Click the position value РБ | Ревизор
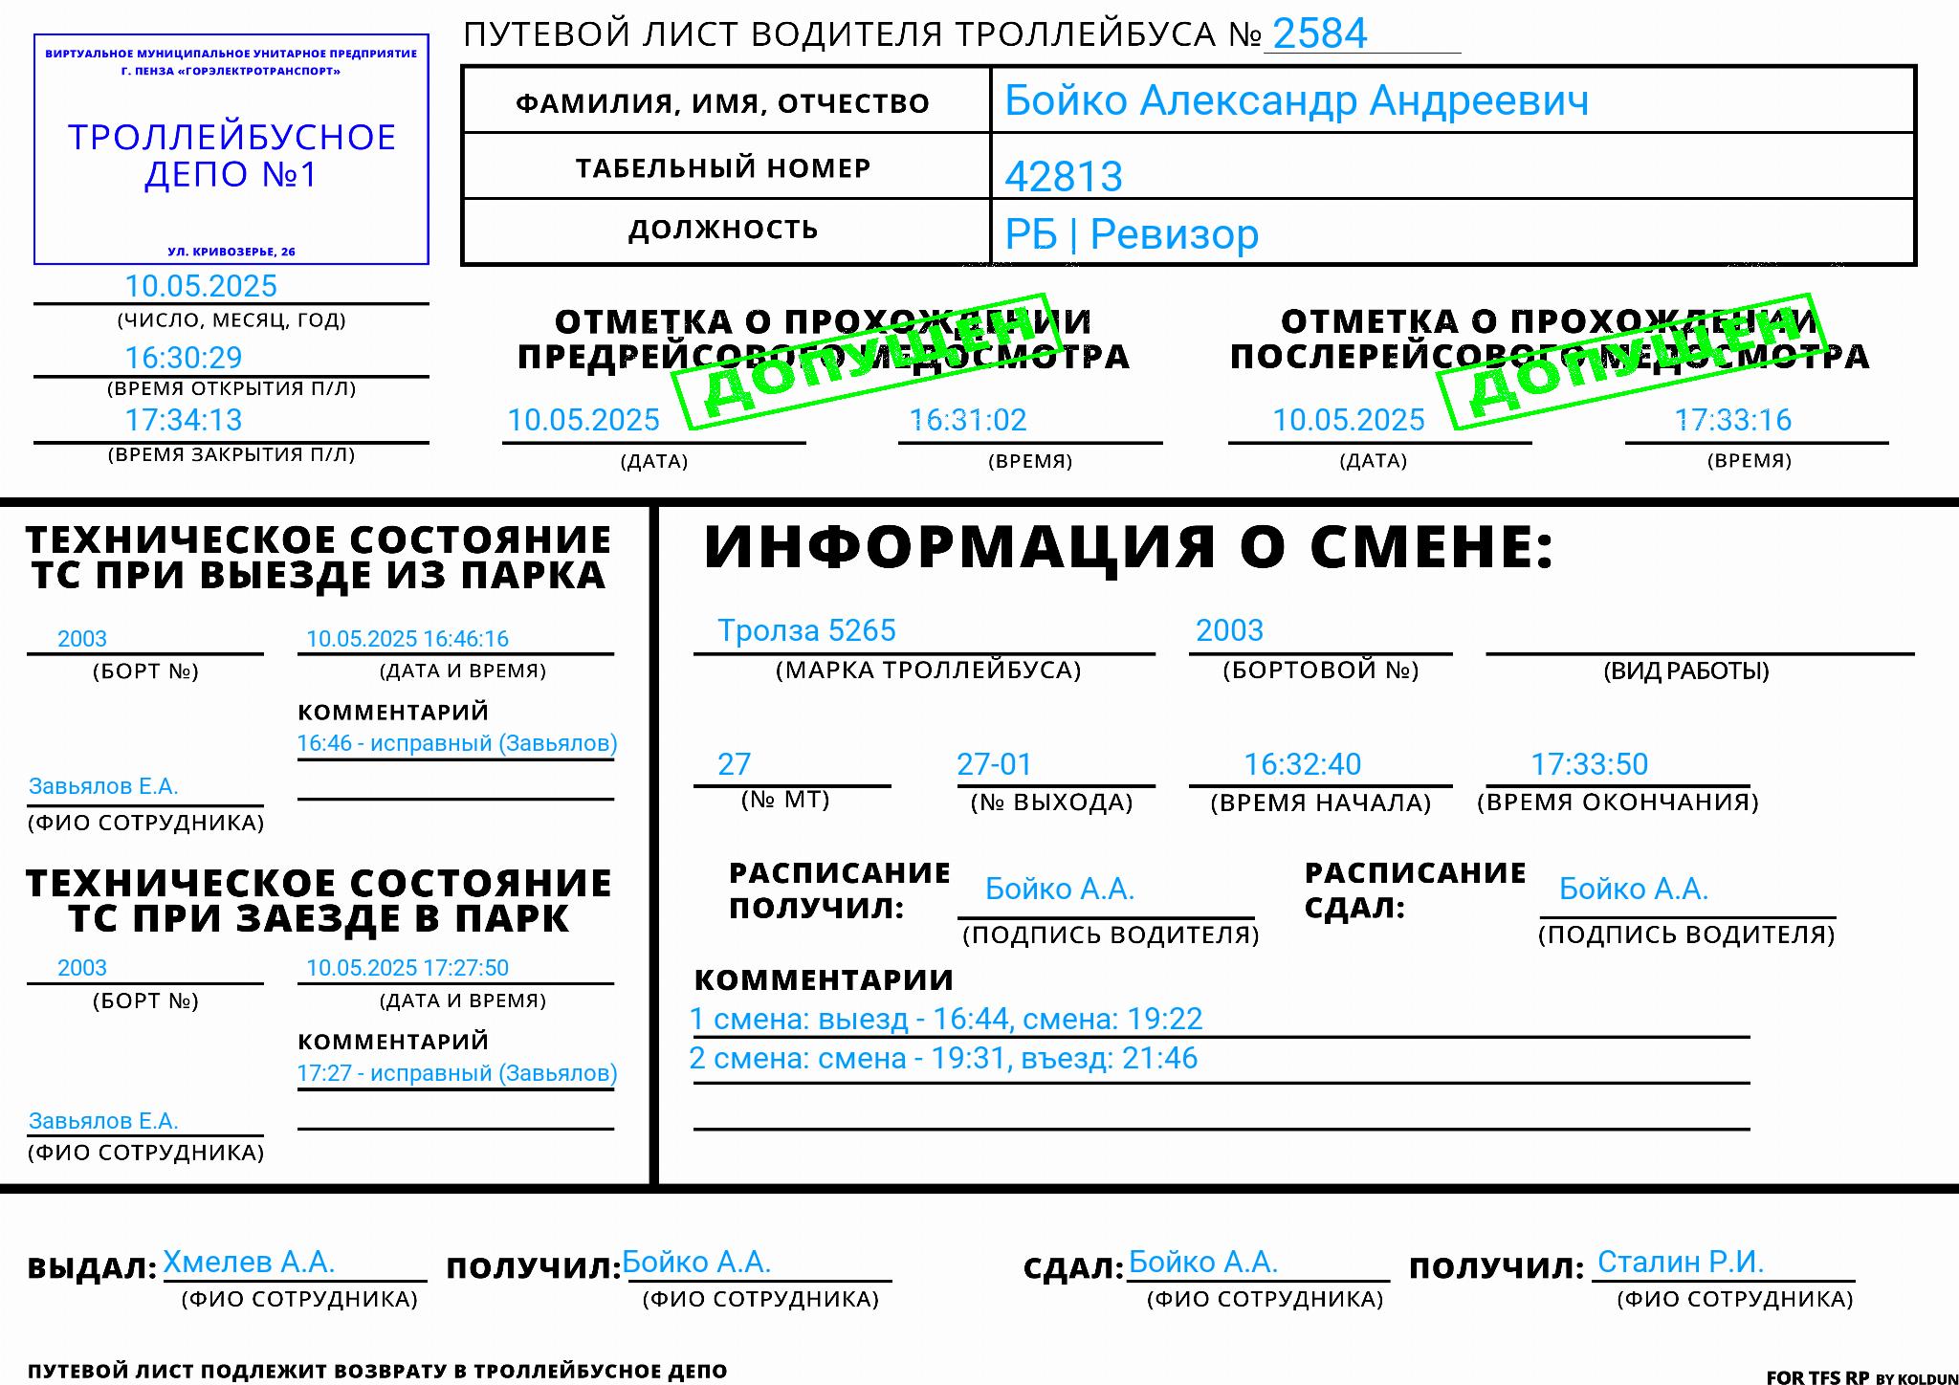This screenshot has height=1385, width=1959. [1132, 234]
